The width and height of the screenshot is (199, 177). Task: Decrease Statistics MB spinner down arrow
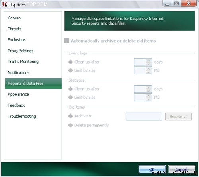pos(148,99)
